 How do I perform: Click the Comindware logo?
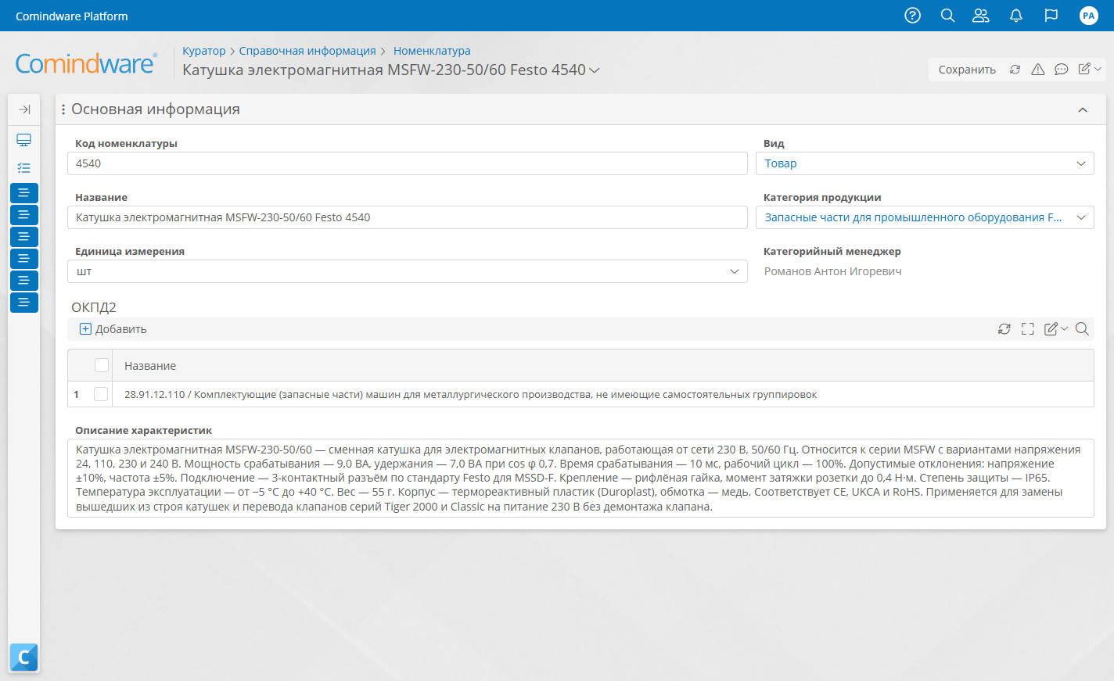86,63
